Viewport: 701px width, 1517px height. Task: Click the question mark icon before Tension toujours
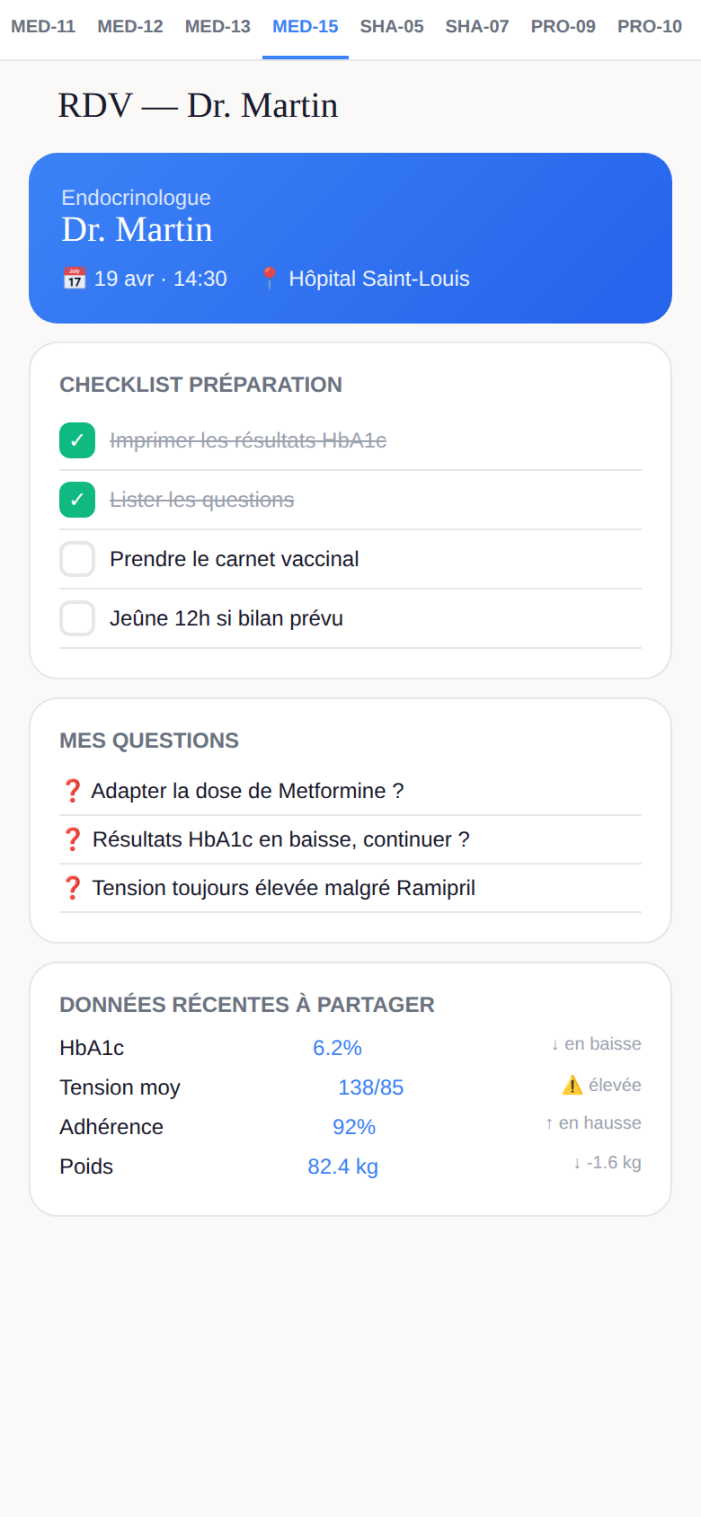[73, 888]
